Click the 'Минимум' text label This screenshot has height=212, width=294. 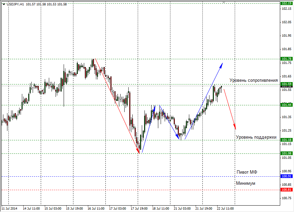click(x=246, y=183)
